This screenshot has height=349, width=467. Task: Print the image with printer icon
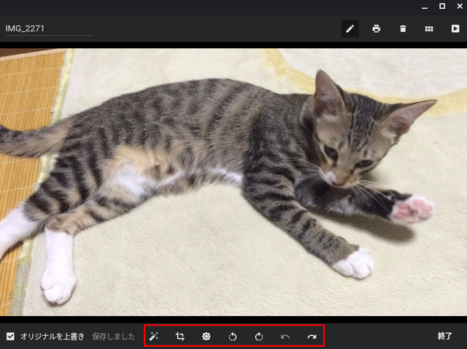pyautogui.click(x=377, y=28)
